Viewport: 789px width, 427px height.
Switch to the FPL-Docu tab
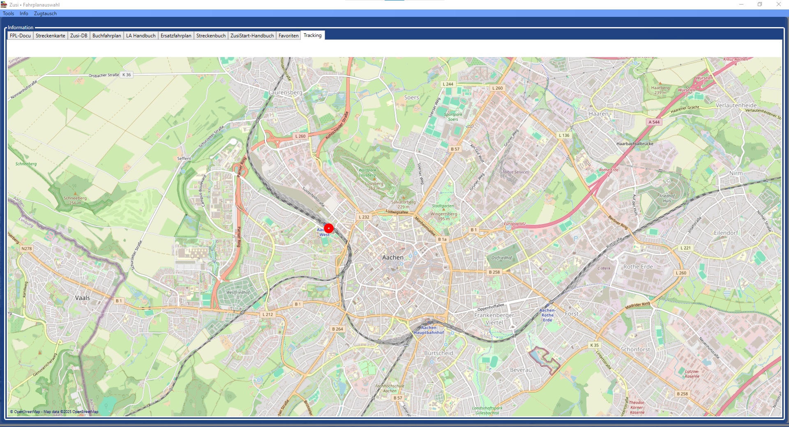(20, 36)
